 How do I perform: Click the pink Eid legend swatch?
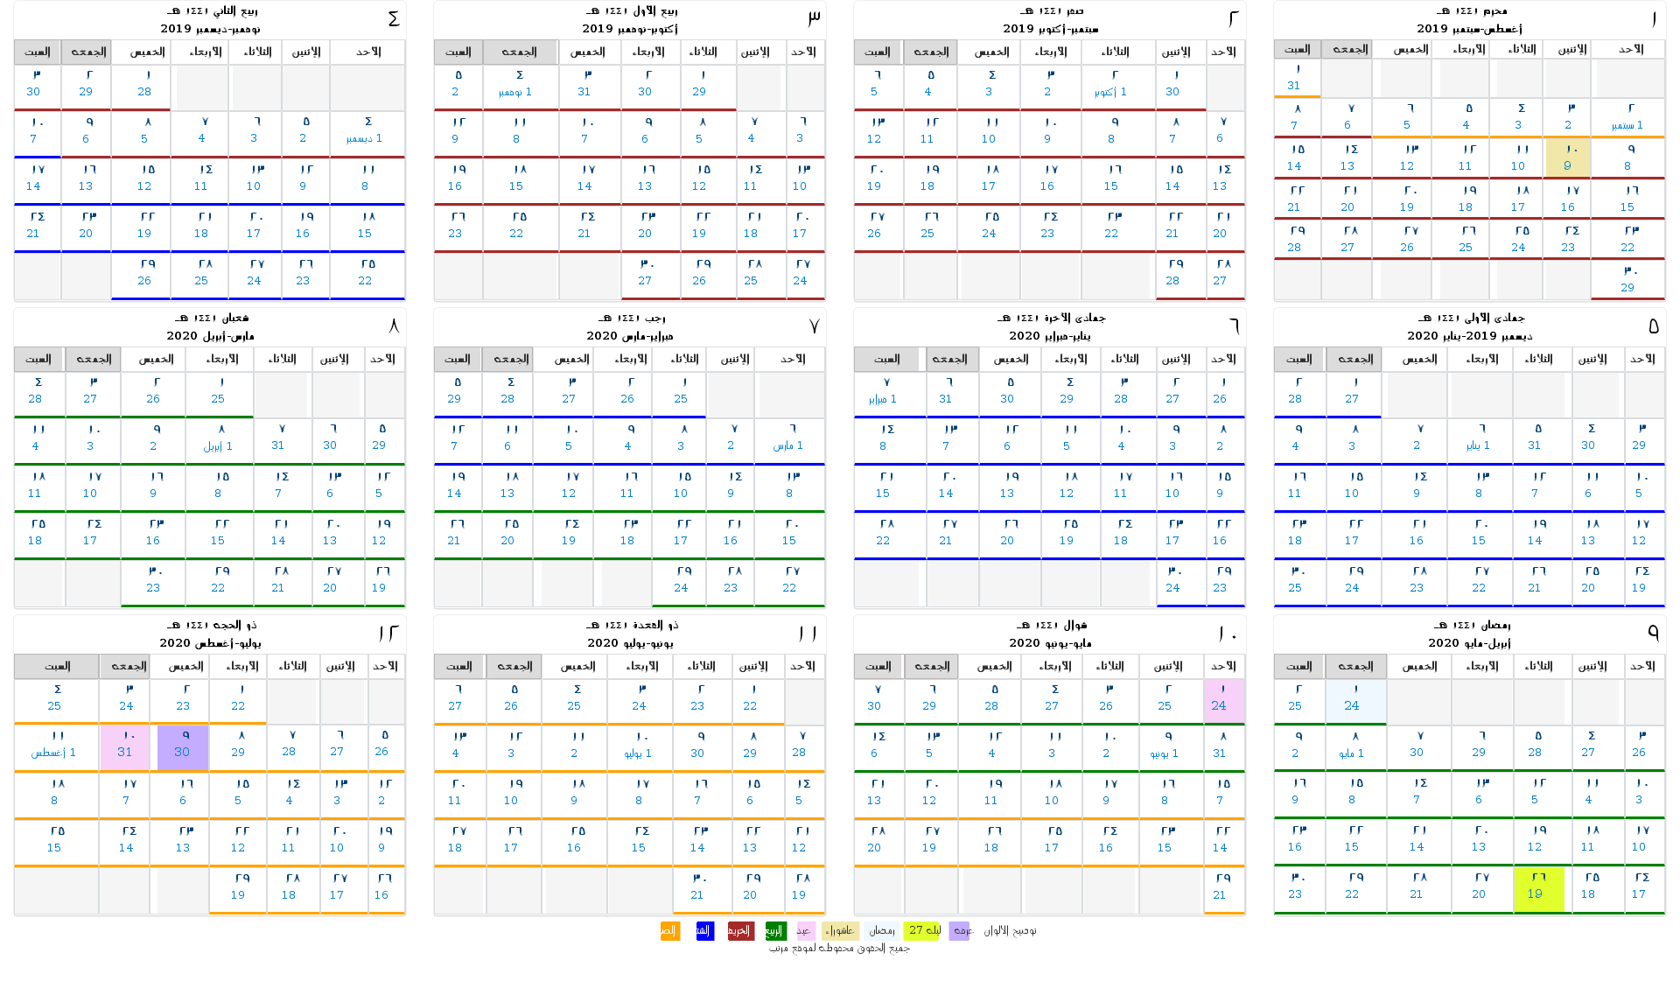point(805,931)
